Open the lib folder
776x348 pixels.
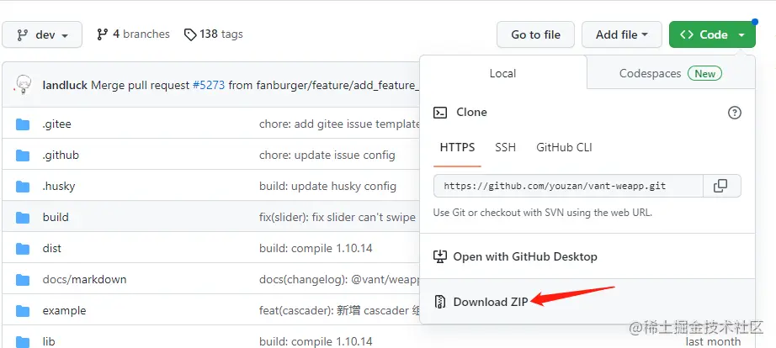(x=49, y=341)
